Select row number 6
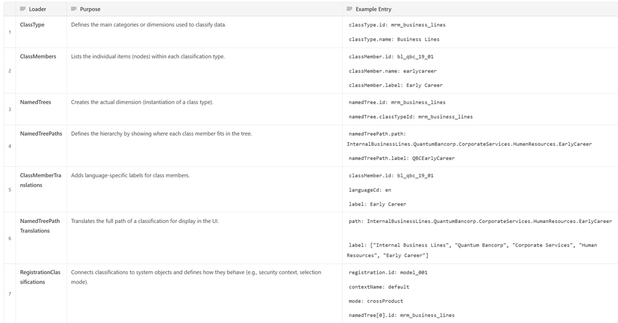Viewport: 618px width, 323px height. click(9, 238)
